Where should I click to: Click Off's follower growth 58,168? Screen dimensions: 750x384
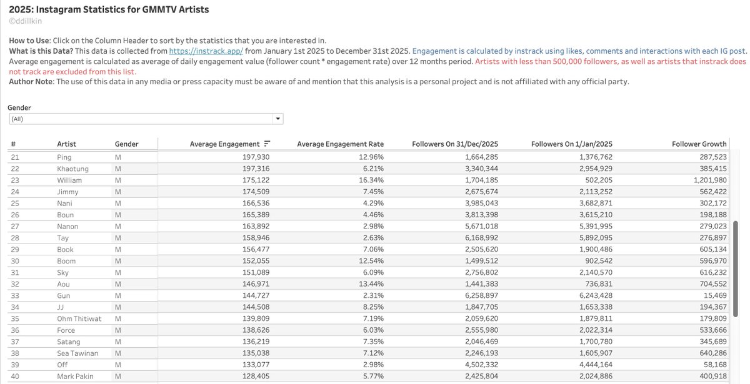715,365
